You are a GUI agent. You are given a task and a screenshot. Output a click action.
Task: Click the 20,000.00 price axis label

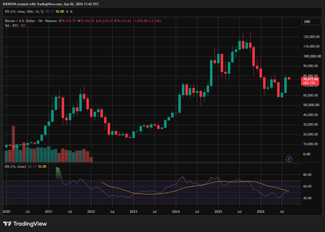(x=311, y=134)
